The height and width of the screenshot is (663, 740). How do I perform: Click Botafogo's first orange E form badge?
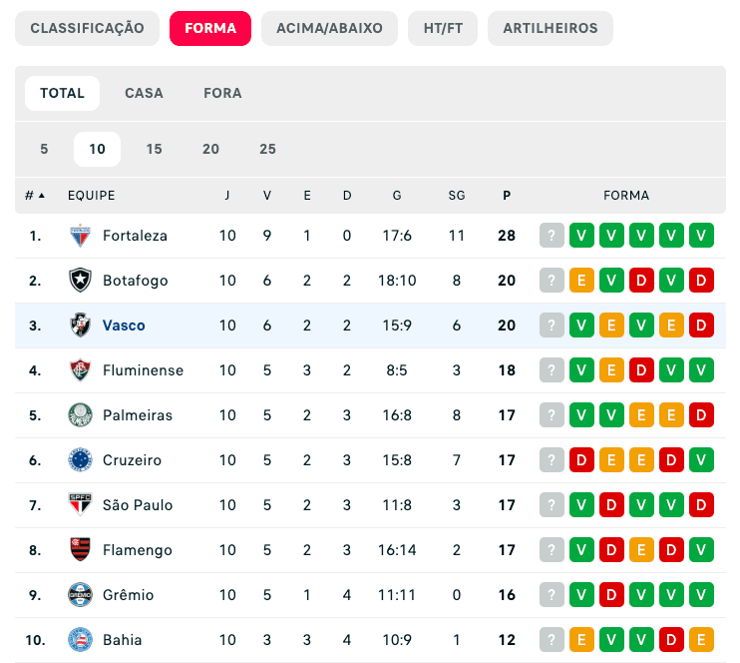point(581,281)
